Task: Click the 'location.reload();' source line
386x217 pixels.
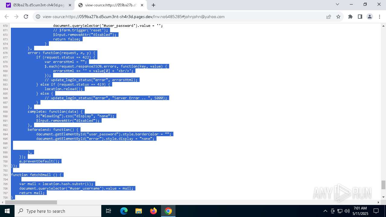Action: coord(64,89)
